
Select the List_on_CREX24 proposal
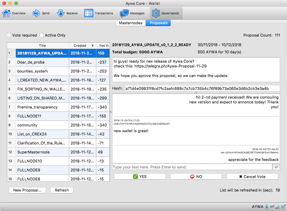pyautogui.click(x=58, y=134)
